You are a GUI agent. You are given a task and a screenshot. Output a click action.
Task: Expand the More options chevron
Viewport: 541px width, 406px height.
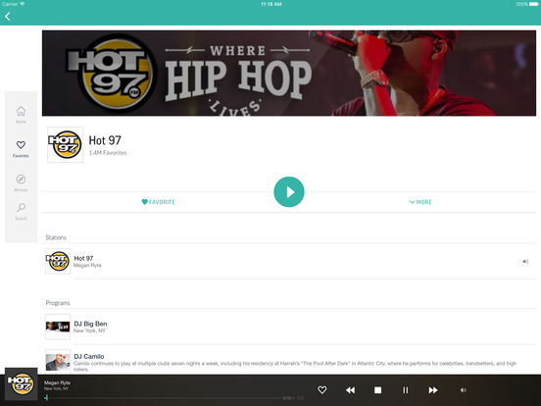pyautogui.click(x=420, y=202)
